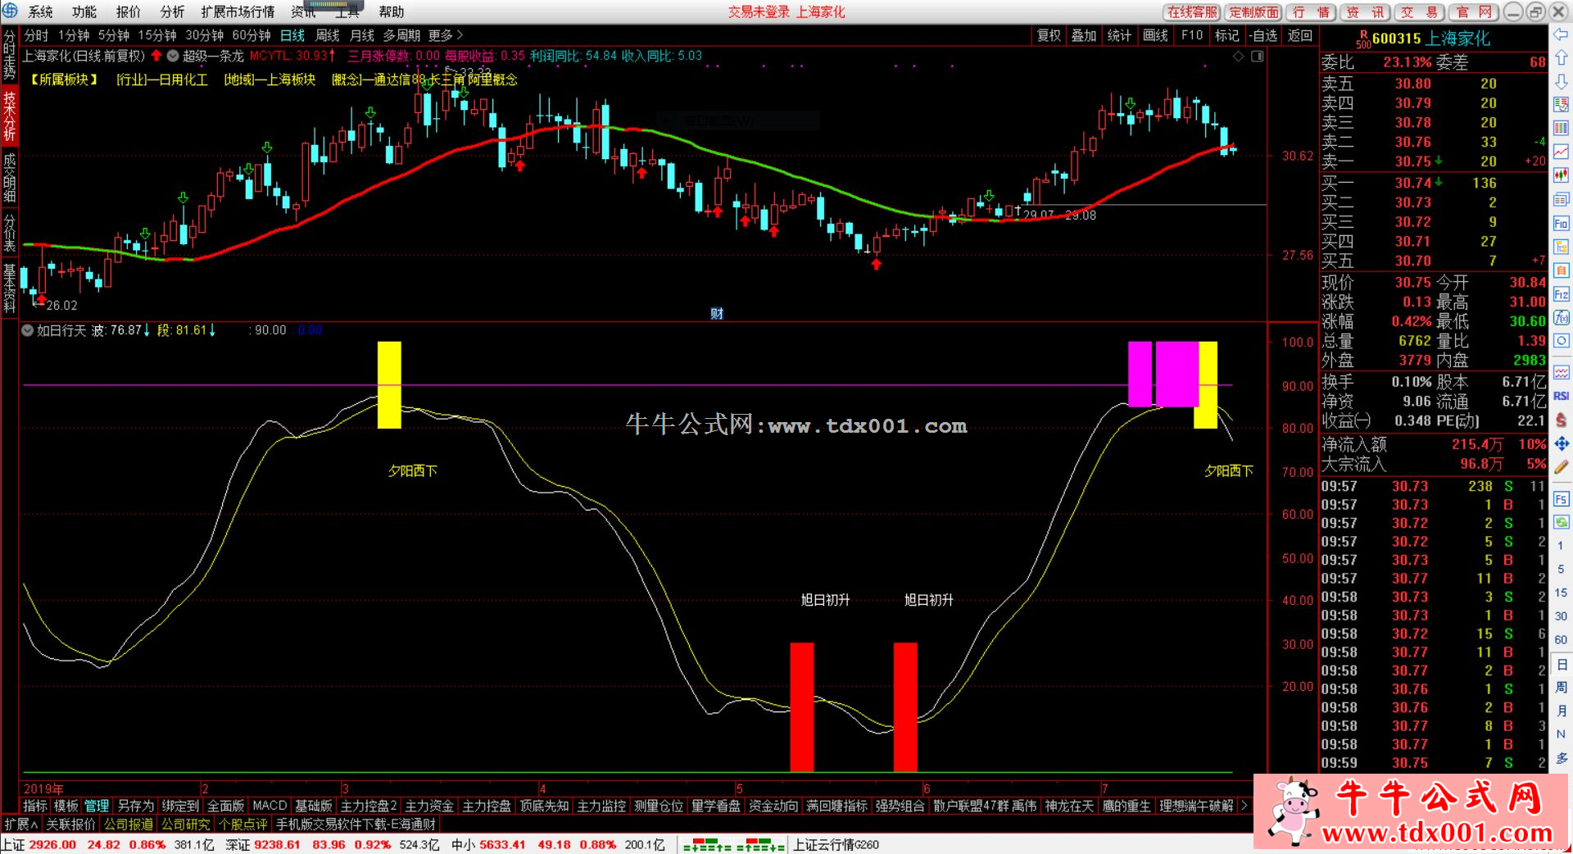The height and width of the screenshot is (854, 1573).
Task: Open the line chart (timeshare) icon
Action: [x=1561, y=152]
